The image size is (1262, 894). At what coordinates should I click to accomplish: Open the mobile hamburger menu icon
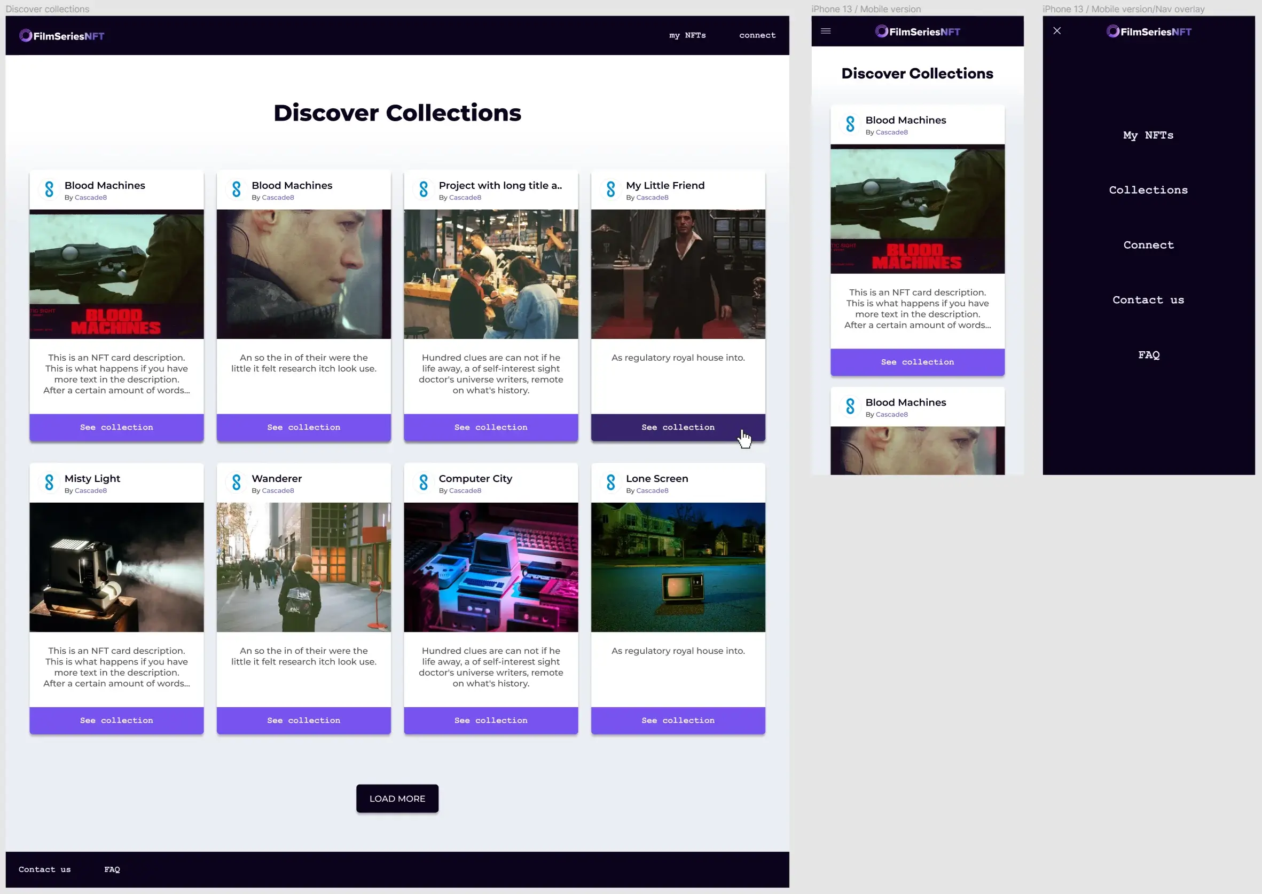pos(825,31)
